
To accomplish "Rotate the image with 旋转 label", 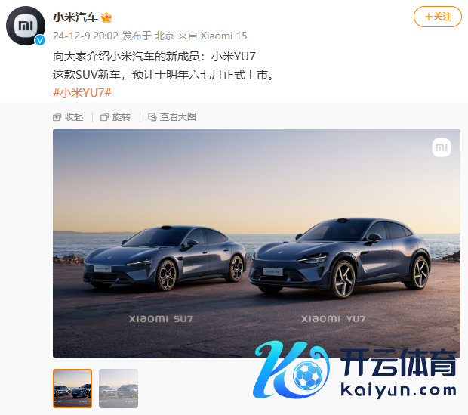I will pos(122,117).
